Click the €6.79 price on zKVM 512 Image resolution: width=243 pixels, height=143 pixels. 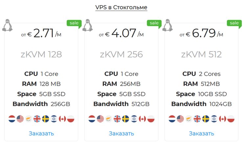201,33
